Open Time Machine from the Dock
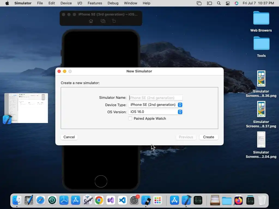The image size is (279, 209). coord(52,200)
